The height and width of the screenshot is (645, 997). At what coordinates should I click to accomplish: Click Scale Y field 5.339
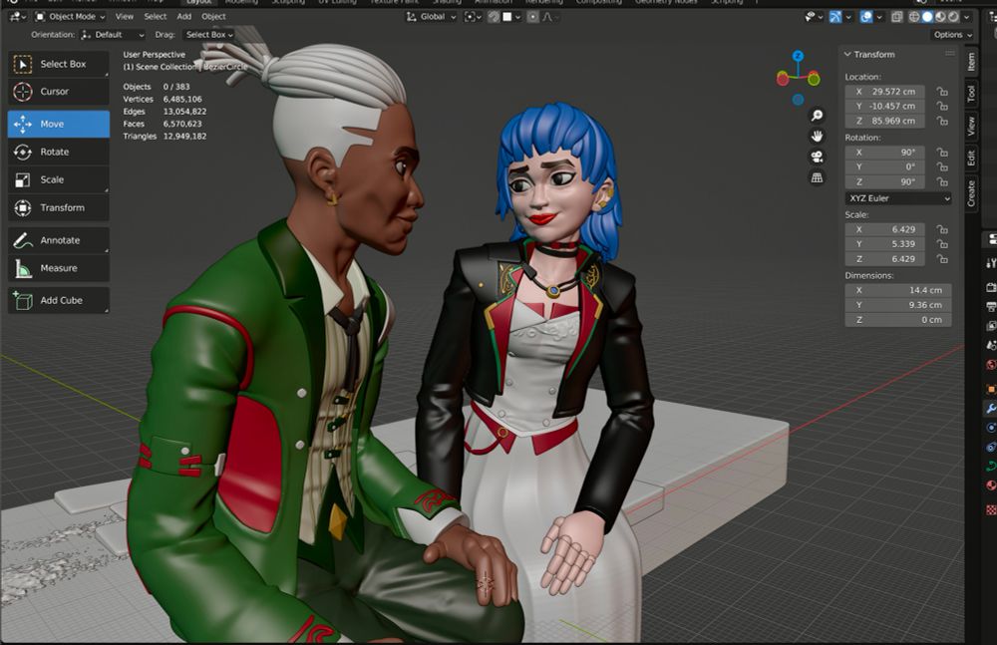[884, 244]
